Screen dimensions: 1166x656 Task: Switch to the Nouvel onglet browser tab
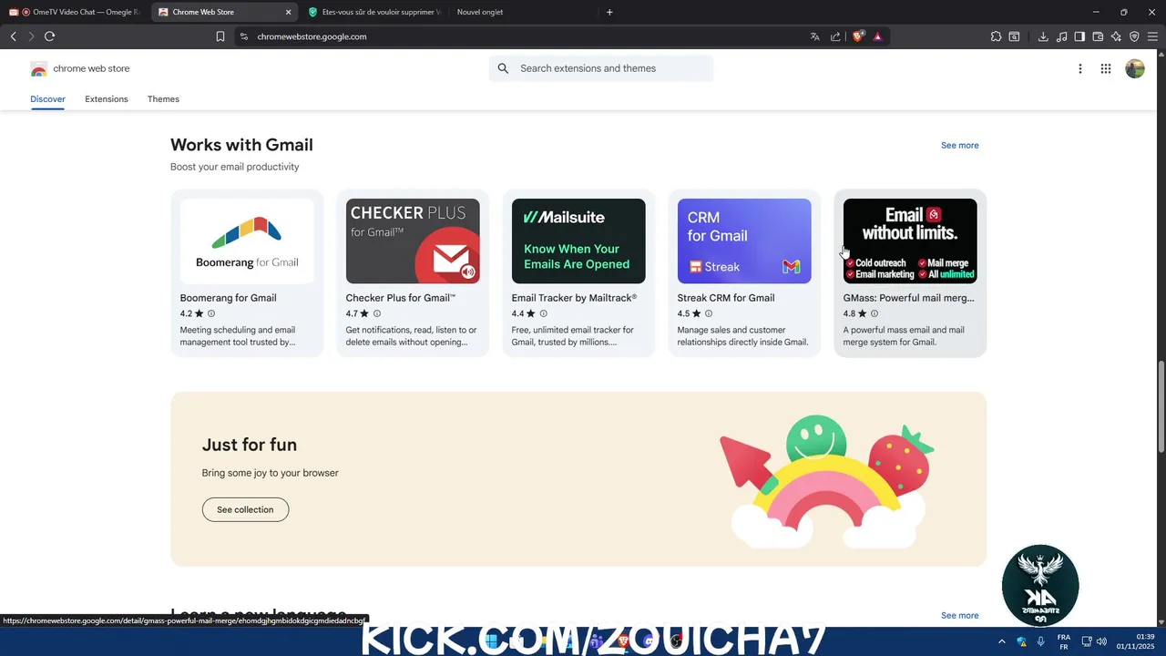click(524, 12)
